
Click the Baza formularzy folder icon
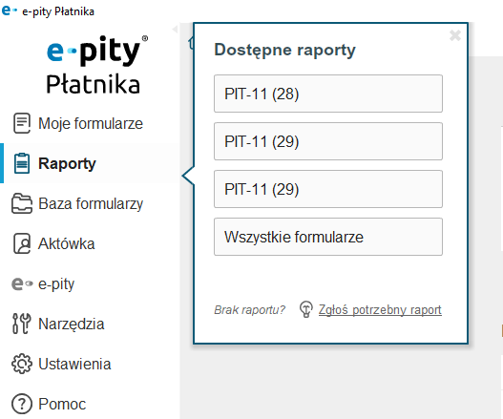coord(22,203)
